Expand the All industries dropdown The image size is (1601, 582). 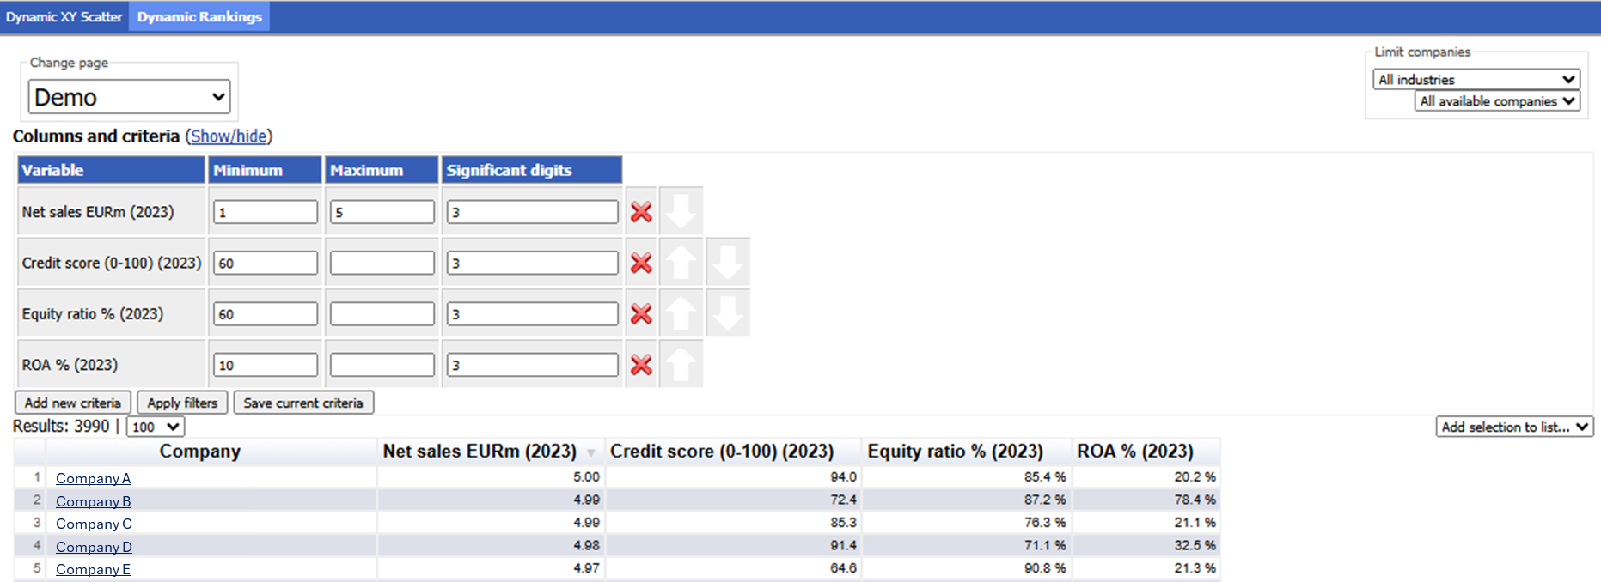[x=1476, y=79]
